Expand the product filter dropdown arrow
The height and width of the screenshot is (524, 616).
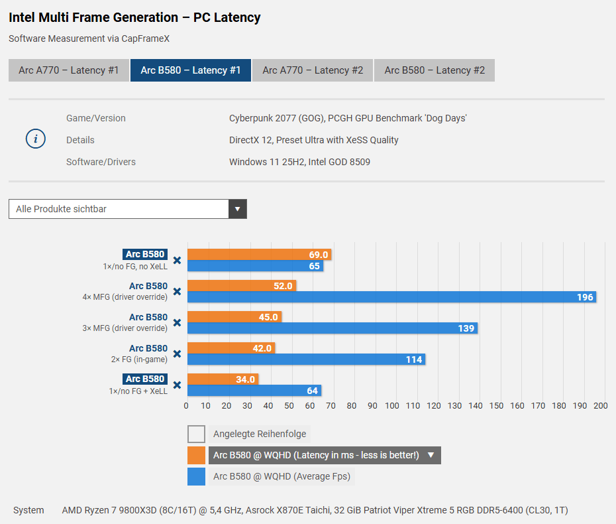237,209
